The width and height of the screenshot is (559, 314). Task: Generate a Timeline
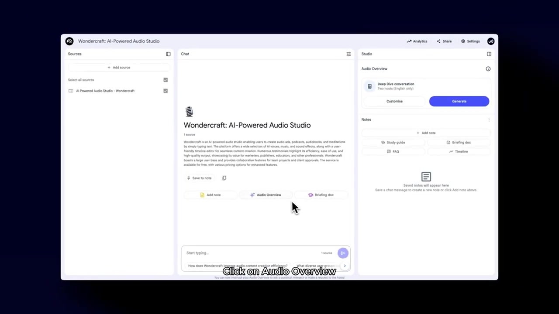tap(459, 152)
